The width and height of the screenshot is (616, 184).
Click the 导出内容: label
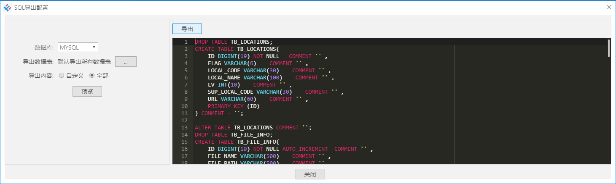click(x=41, y=76)
